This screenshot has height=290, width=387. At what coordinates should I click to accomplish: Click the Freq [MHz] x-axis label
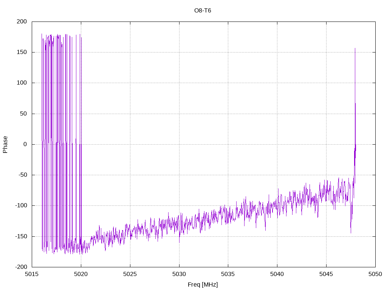tap(203, 285)
